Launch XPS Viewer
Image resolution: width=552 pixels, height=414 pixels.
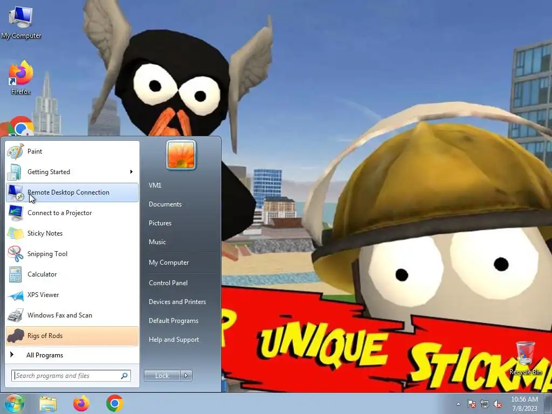72,295
